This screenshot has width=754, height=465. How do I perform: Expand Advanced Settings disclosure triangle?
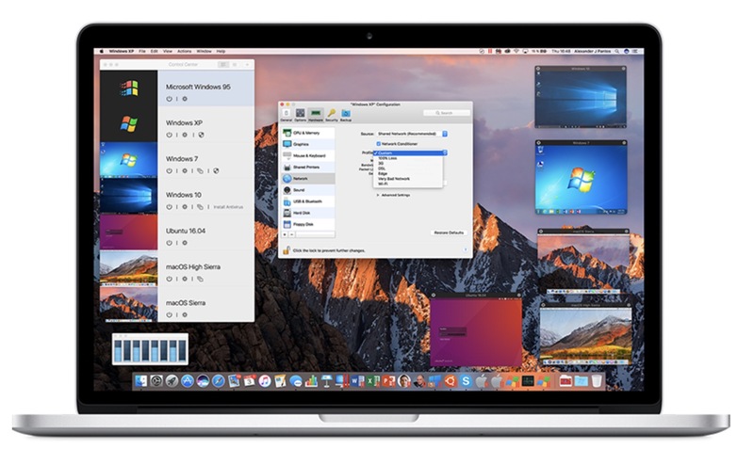[378, 195]
